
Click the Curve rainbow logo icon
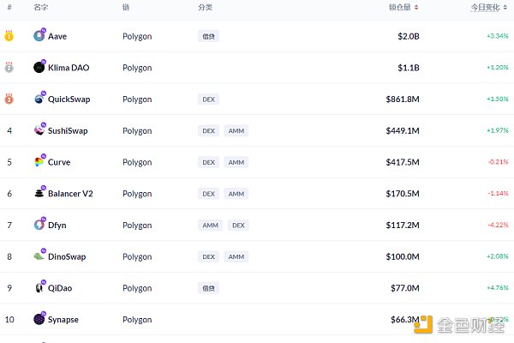point(39,162)
